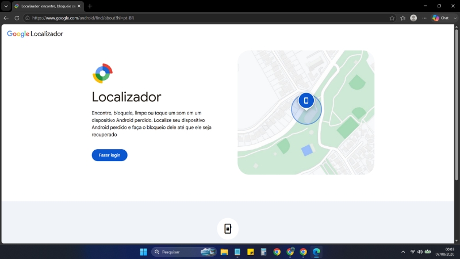Image resolution: width=460 pixels, height=259 pixels.
Task: Select the Localizador browser tab
Action: pos(48,6)
